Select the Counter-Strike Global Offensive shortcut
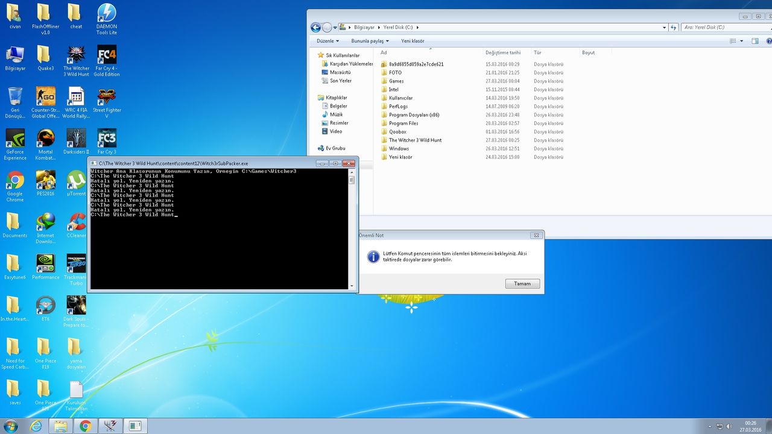772x434 pixels. (45, 102)
